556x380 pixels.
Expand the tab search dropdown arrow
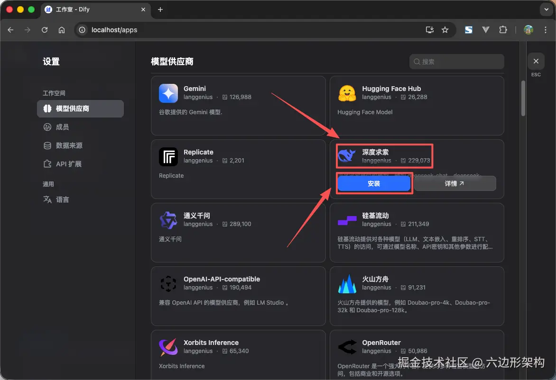point(546,9)
